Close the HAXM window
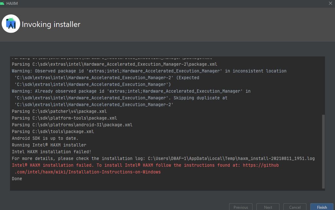This screenshot has width=335, height=210. (x=330, y=3)
